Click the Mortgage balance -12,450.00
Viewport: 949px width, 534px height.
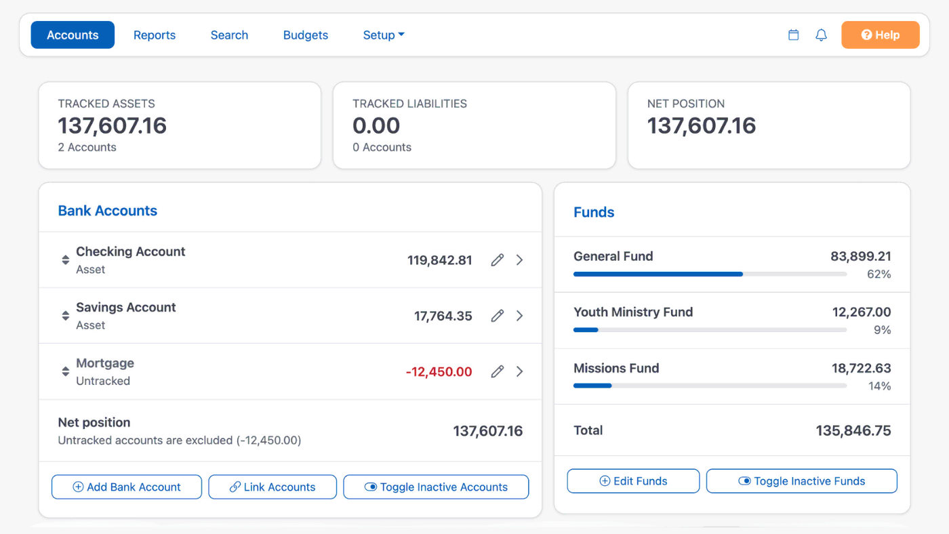click(x=439, y=371)
